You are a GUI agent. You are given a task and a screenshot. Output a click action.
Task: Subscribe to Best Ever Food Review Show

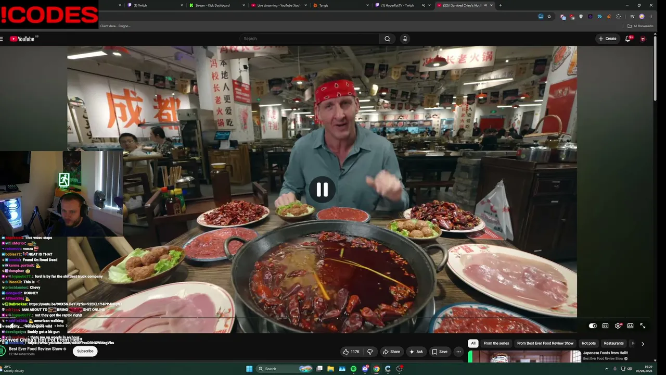85,351
